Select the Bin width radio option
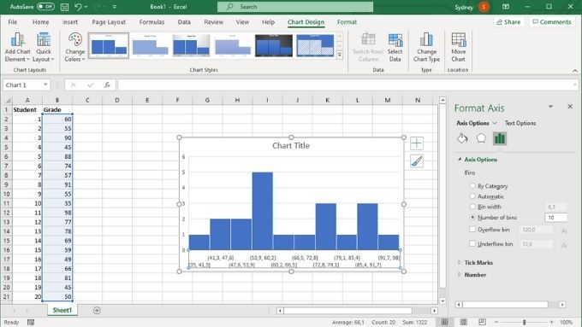582x327 pixels. [472, 207]
